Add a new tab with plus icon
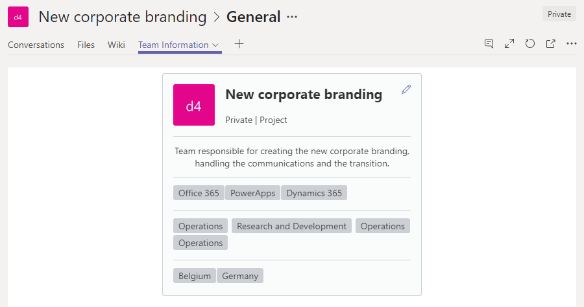Viewport: 584px width, 307px height. [239, 44]
